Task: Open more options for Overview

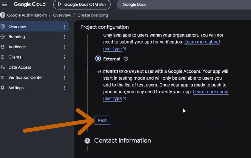Action: click(65, 27)
